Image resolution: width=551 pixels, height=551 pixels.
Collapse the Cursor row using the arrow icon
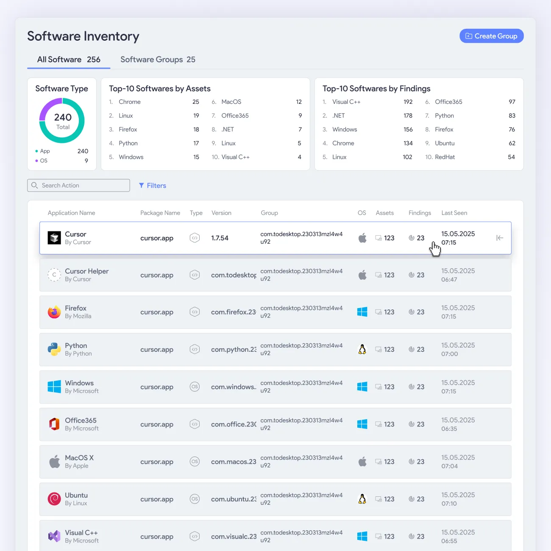(x=500, y=238)
